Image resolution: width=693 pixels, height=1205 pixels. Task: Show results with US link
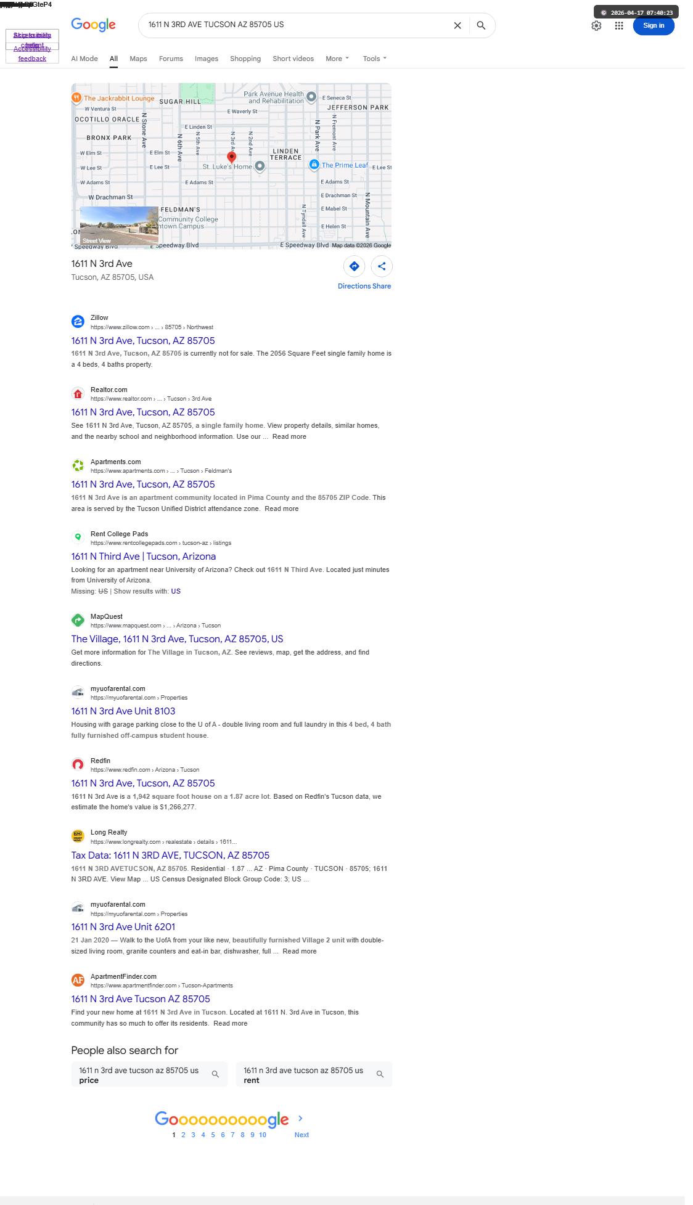[x=176, y=591]
